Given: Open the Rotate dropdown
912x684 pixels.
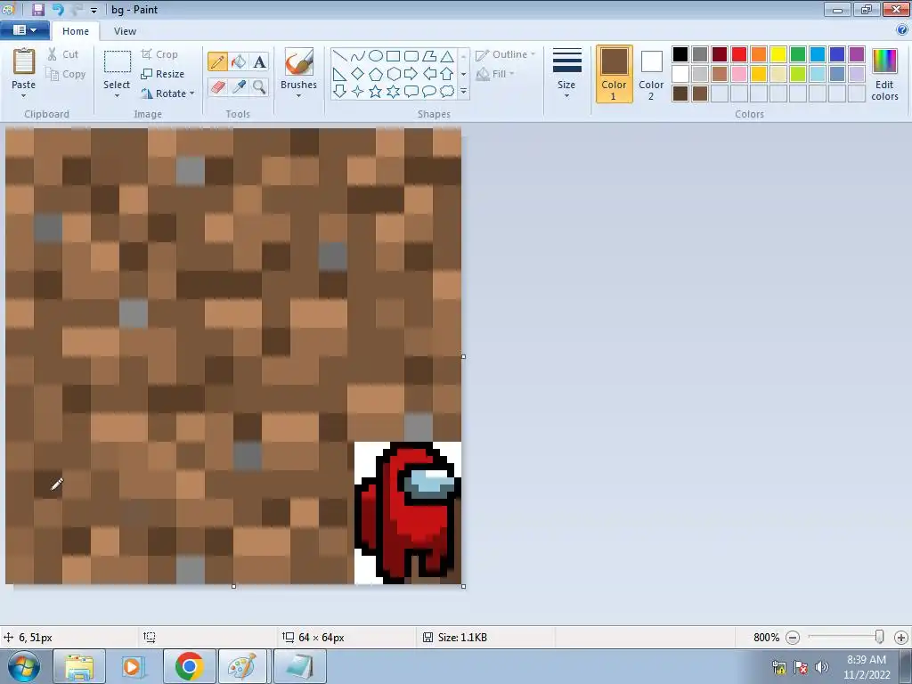Looking at the screenshot, I should pyautogui.click(x=167, y=93).
